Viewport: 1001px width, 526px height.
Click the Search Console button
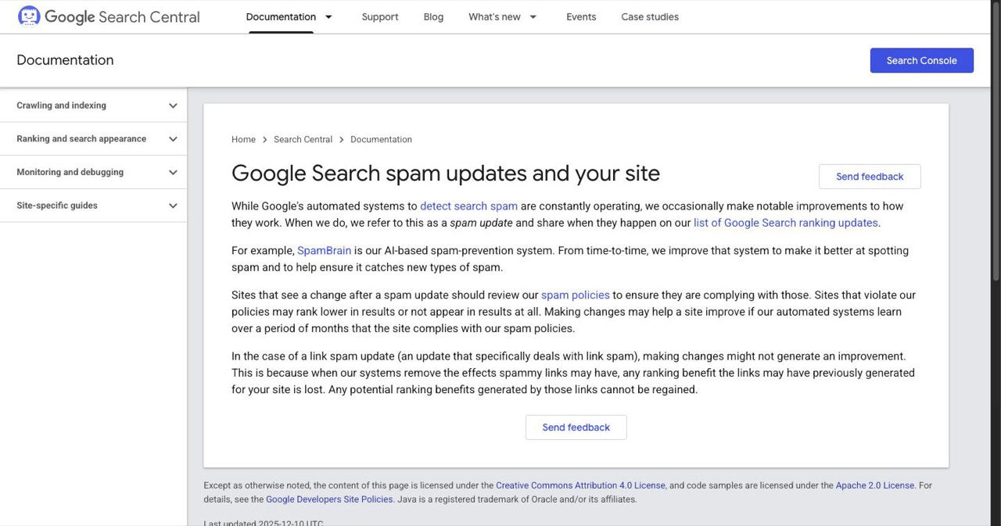[x=921, y=60]
